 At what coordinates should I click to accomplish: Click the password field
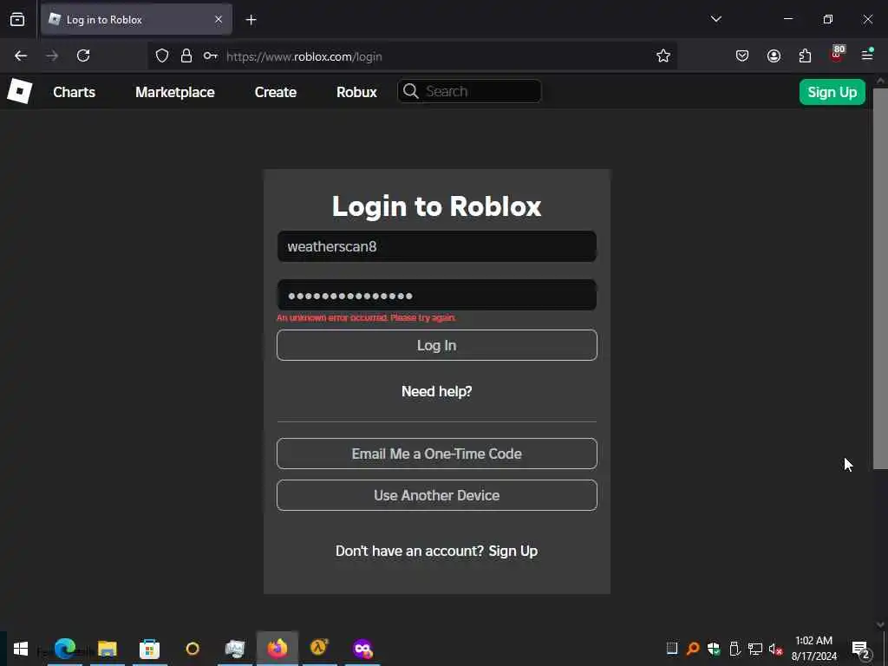[x=437, y=295]
